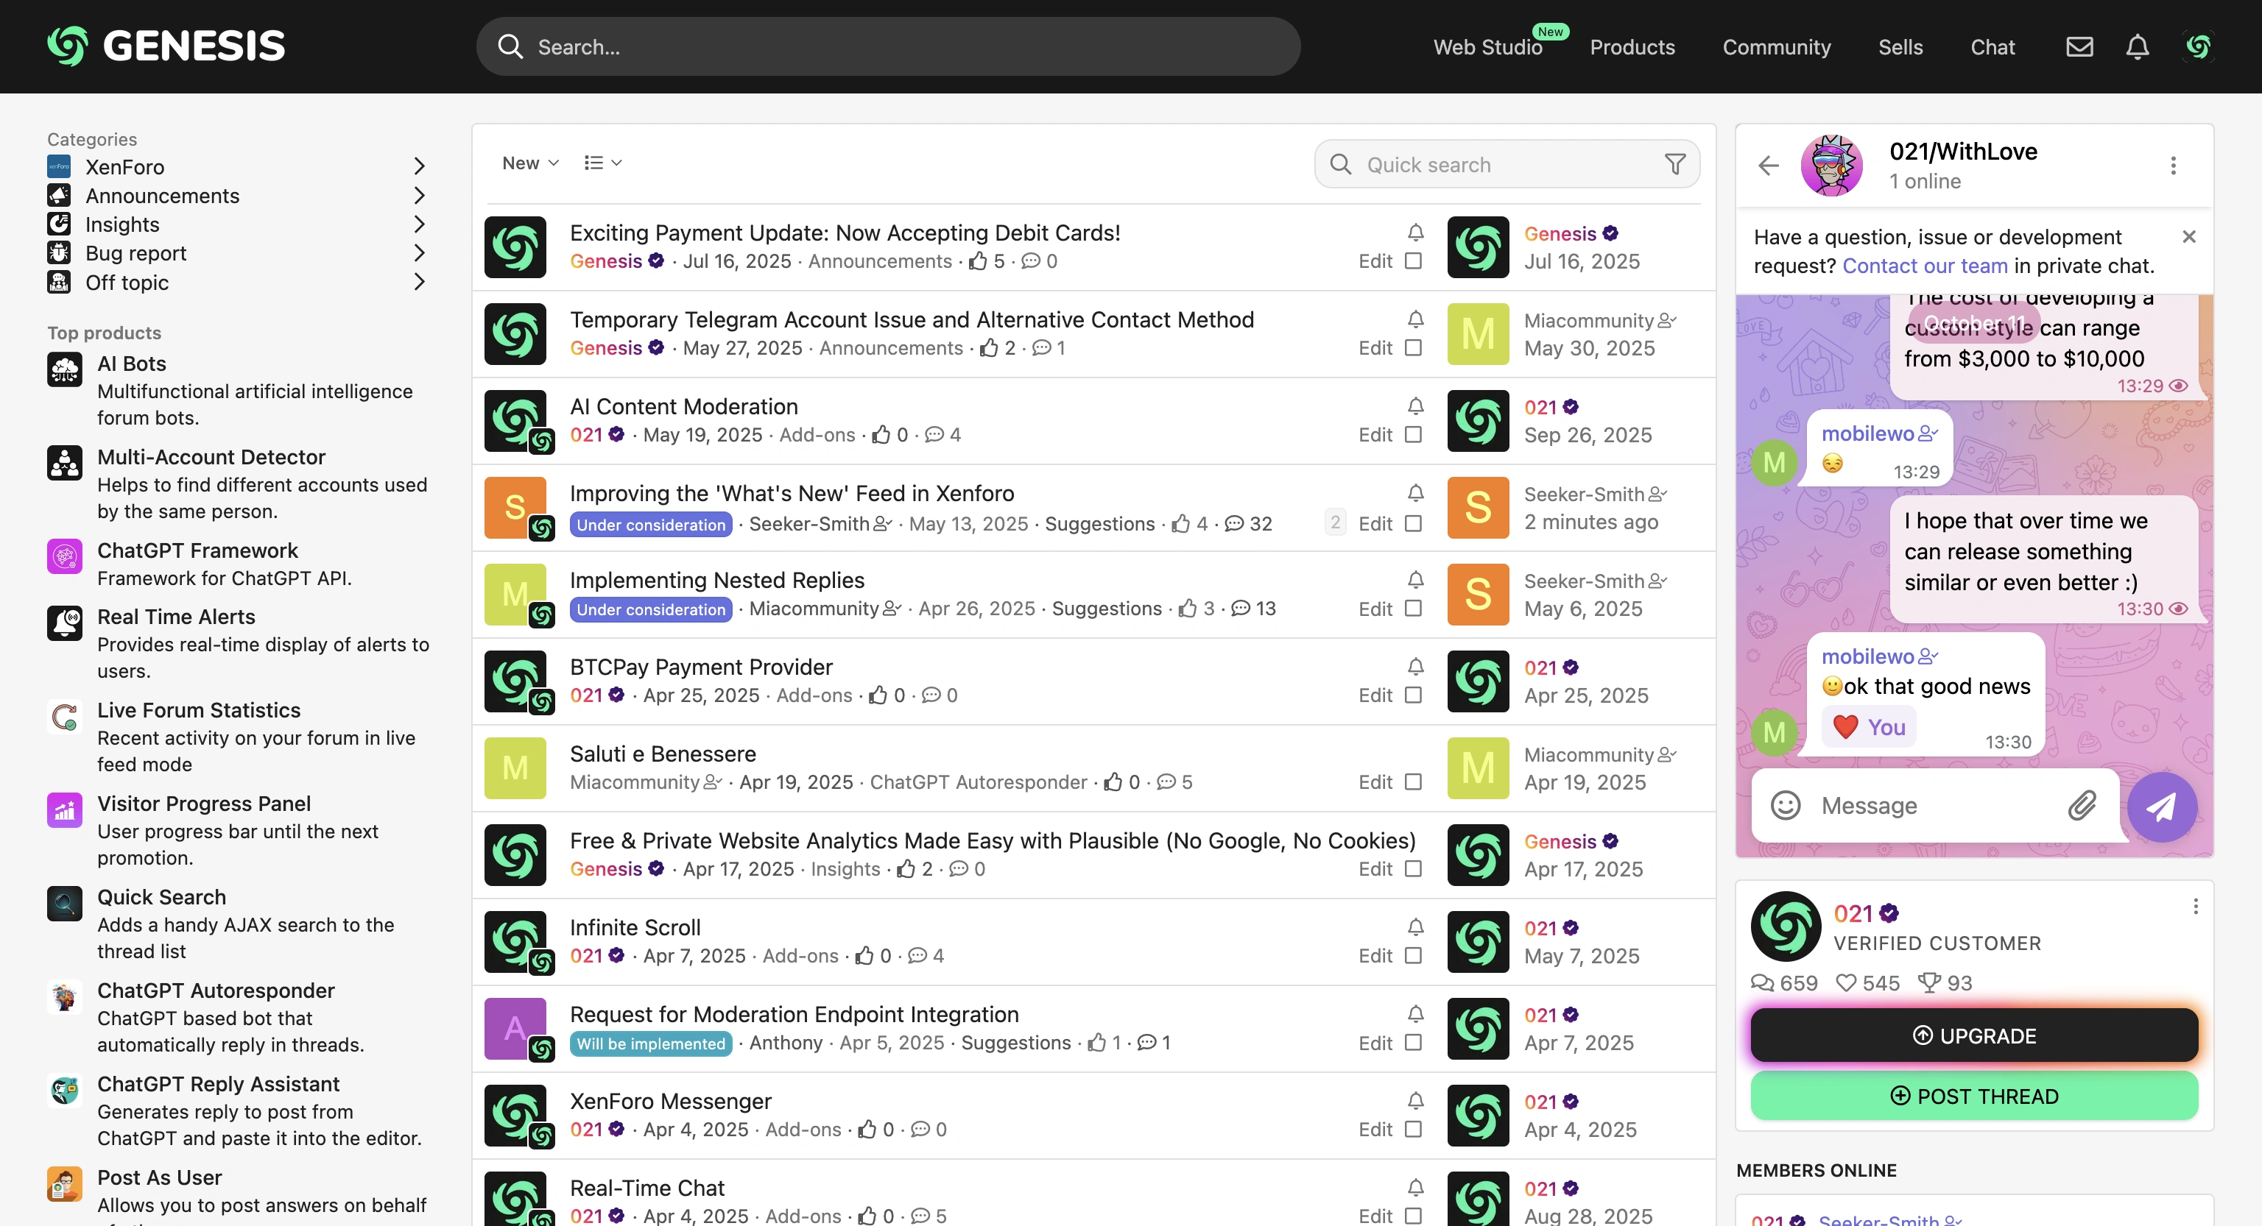Open the emoji picker in message box

click(x=1784, y=806)
